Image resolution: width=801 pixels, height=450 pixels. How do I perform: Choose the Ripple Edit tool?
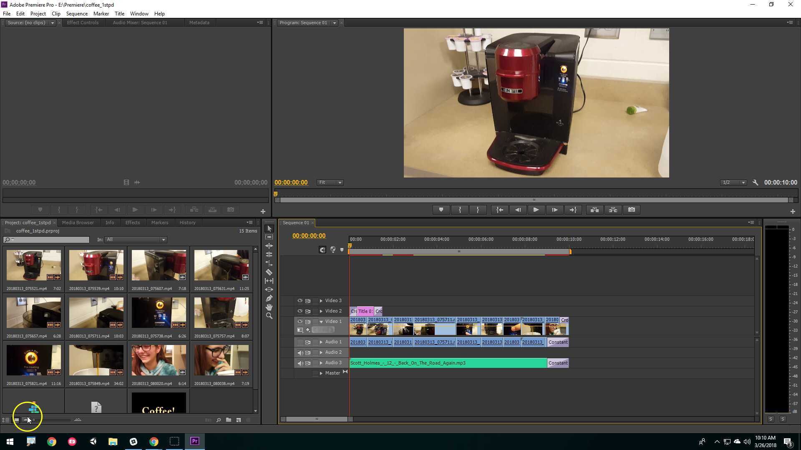coord(269,246)
